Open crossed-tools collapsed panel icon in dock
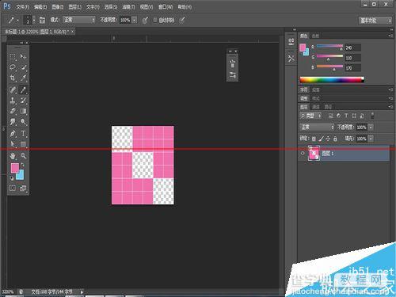Viewport: 396px width, 297px height. coord(291,59)
